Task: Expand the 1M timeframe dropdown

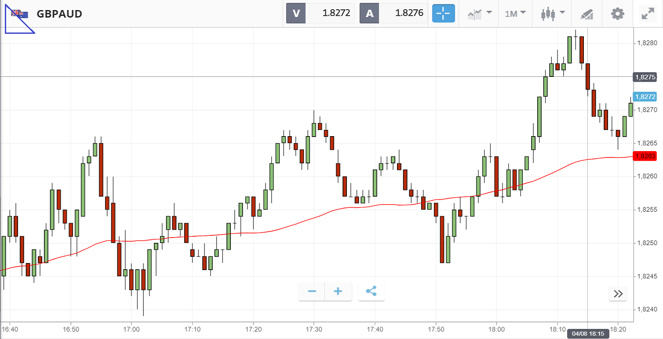Action: pyautogui.click(x=515, y=13)
